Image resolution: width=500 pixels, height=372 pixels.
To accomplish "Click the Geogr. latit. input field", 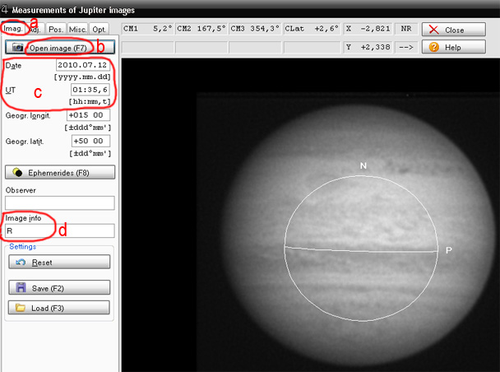I will [x=88, y=142].
